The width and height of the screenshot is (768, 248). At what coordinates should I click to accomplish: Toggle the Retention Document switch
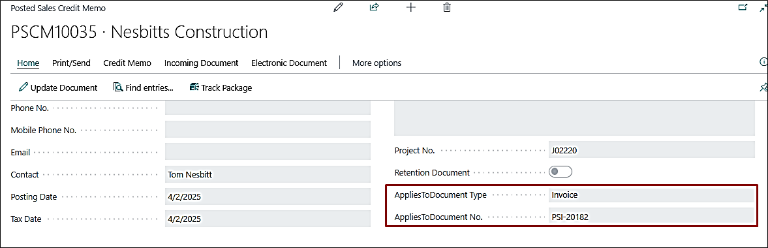561,172
